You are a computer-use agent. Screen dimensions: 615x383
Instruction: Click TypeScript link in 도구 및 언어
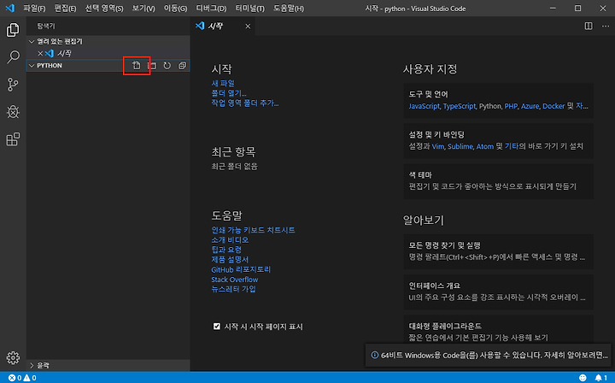(460, 106)
